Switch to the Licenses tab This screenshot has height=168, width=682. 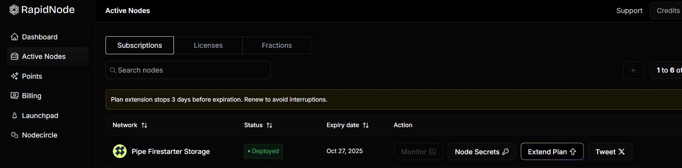pyautogui.click(x=208, y=45)
